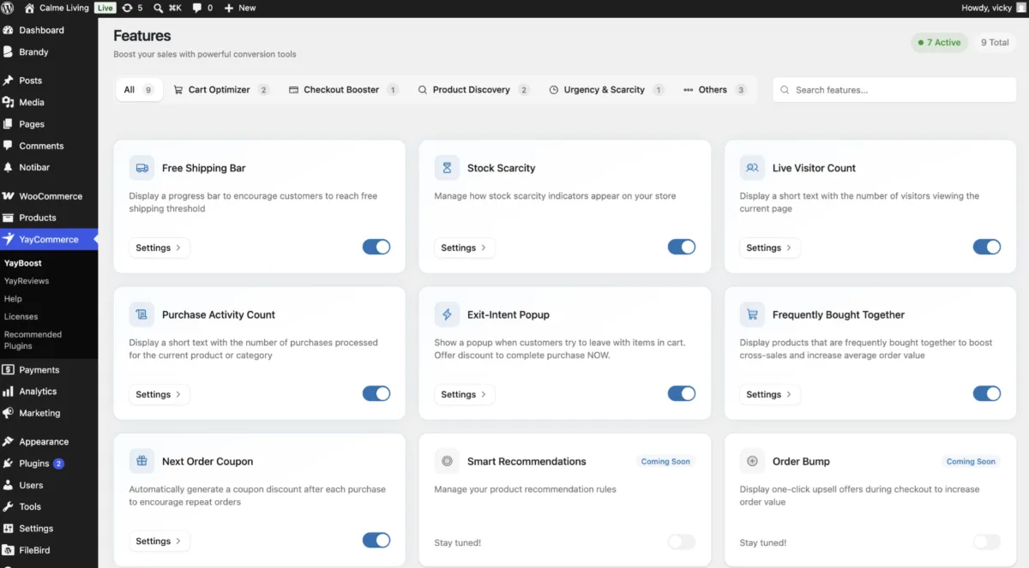Disable the Exit-Intent Popup toggle
Image resolution: width=1029 pixels, height=568 pixels.
(682, 393)
